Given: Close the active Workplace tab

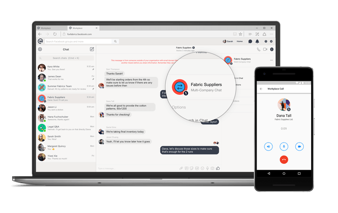Looking at the screenshot, I should pyautogui.click(x=96, y=28).
